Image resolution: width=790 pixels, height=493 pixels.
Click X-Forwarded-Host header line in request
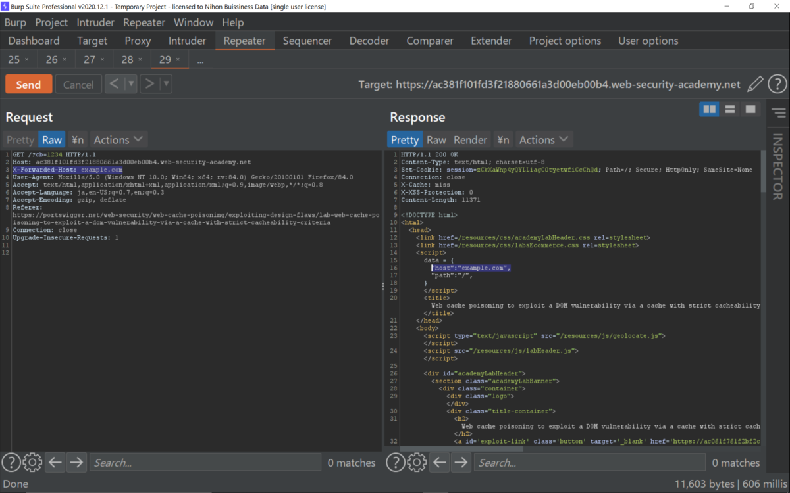click(67, 170)
